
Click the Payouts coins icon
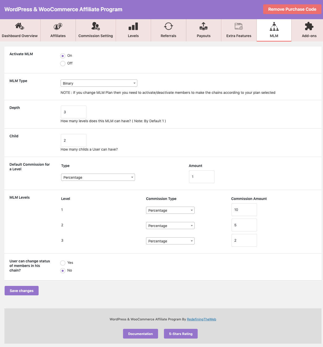click(204, 26)
